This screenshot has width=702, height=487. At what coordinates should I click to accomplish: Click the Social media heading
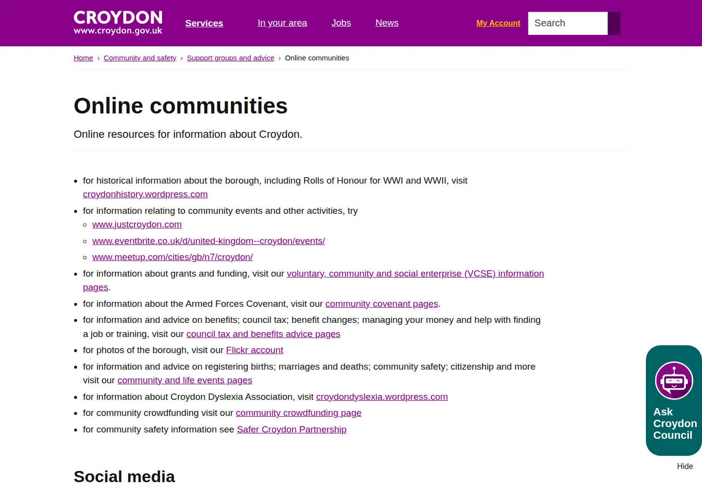[124, 476]
